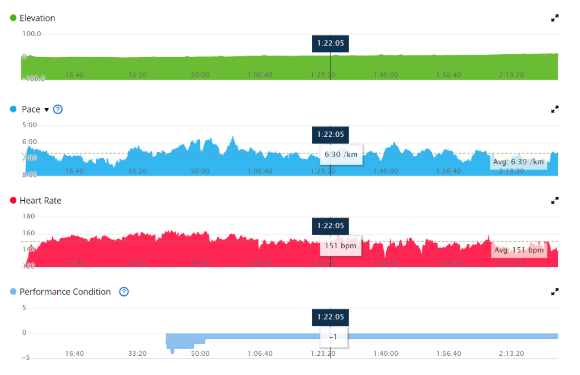580x375 pixels.
Task: Expand the Pace chart to fullscreen
Action: 554,109
